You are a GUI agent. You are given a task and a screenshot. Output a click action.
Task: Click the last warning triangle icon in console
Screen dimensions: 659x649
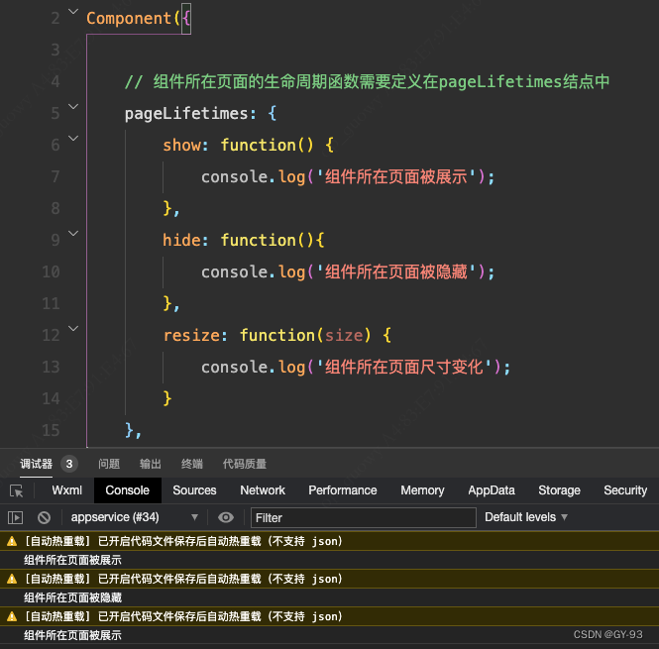[x=12, y=616]
